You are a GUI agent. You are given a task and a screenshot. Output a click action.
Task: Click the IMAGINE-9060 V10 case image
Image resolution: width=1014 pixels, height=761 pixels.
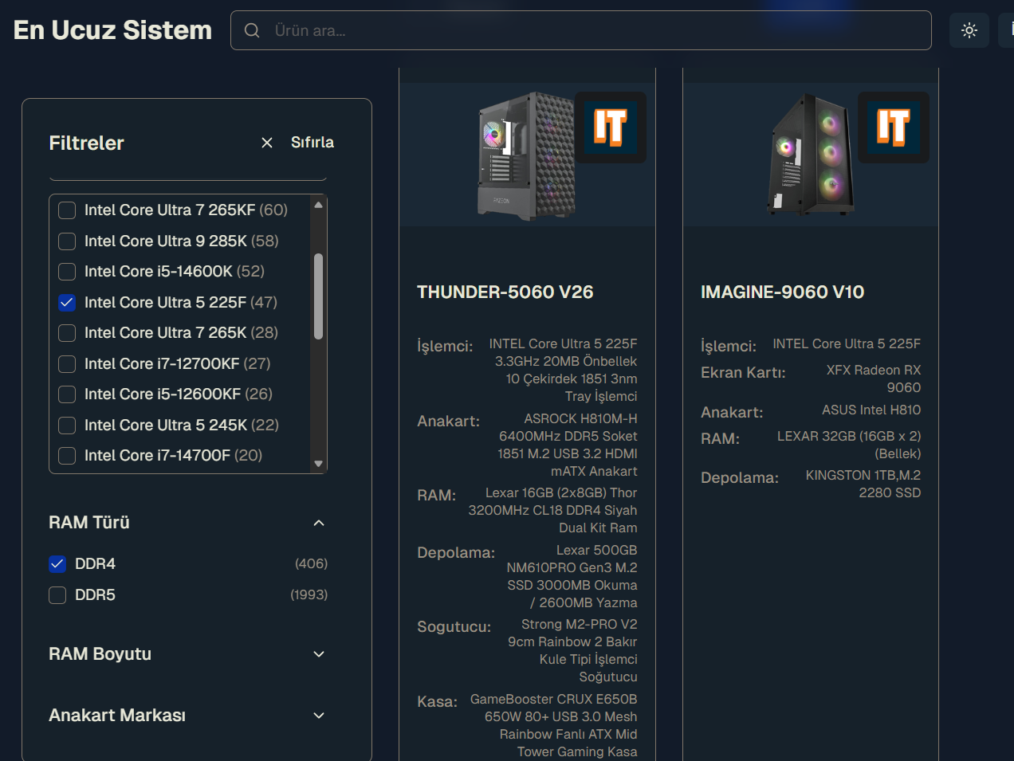point(809,155)
